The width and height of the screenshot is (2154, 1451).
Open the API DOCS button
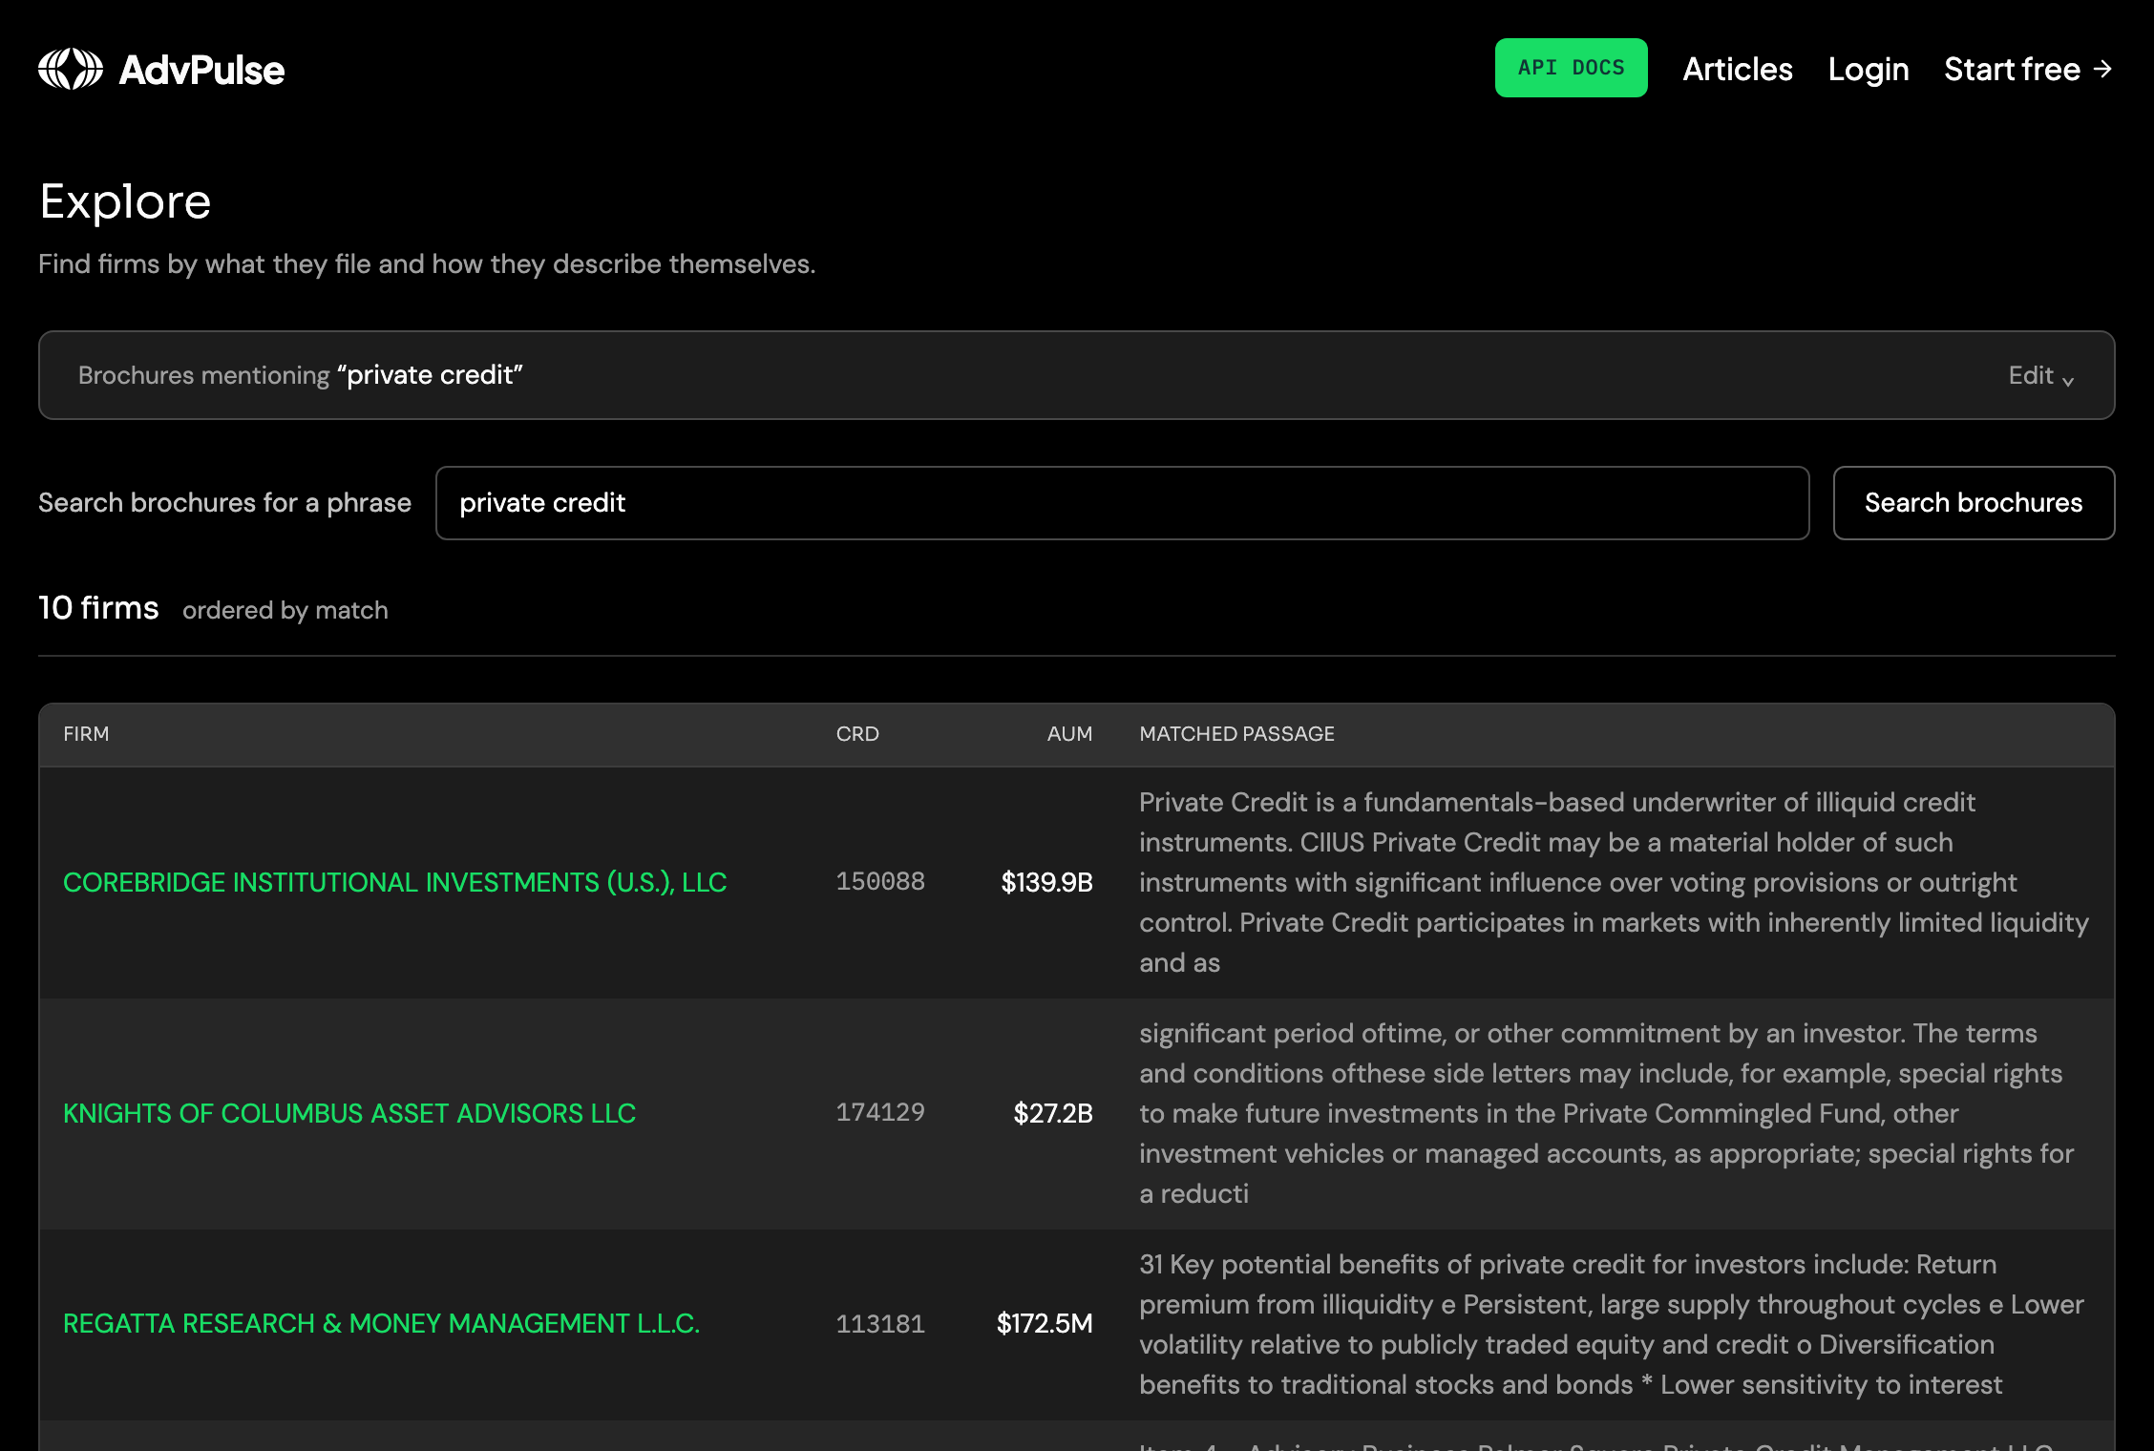[x=1571, y=68]
